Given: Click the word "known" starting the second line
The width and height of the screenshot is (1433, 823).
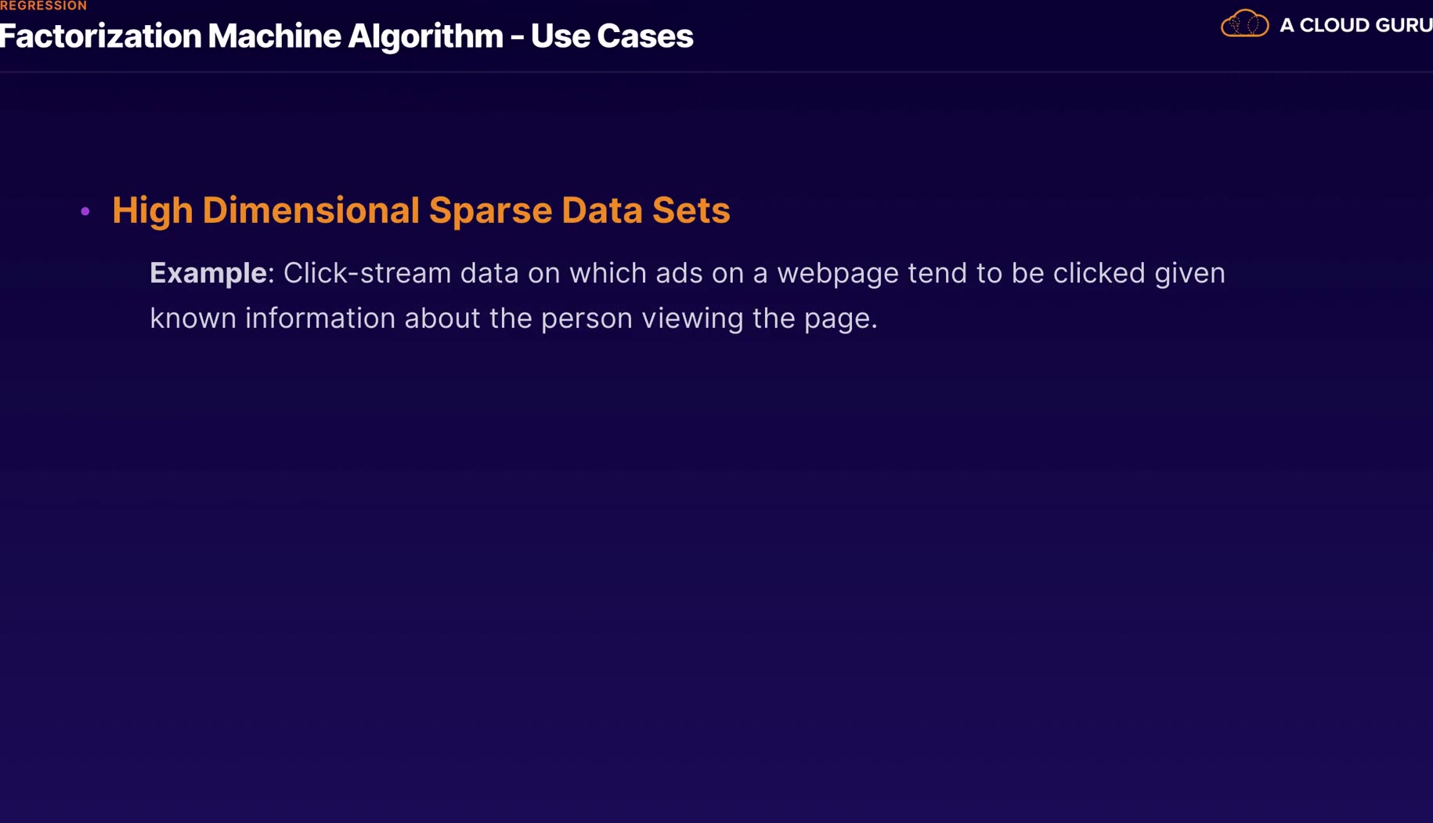Looking at the screenshot, I should (193, 318).
